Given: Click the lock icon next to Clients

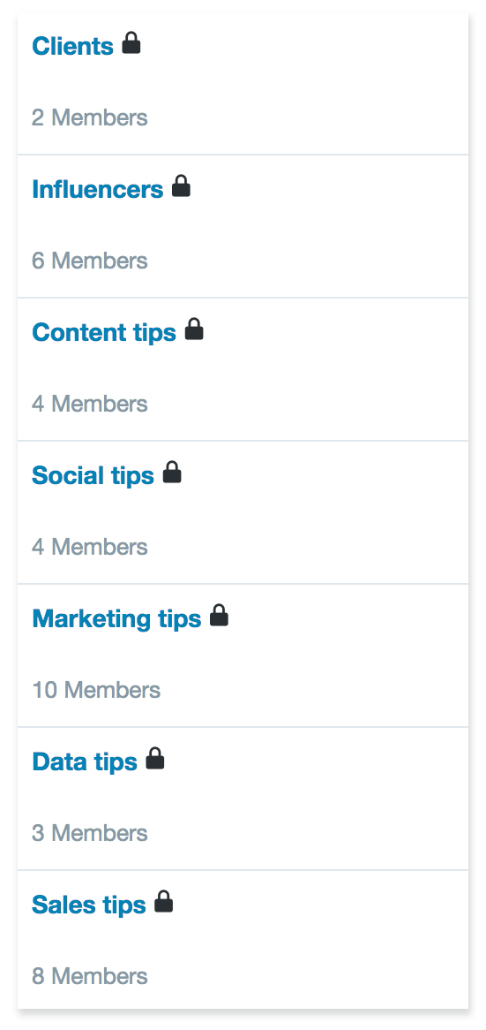Looking at the screenshot, I should 131,43.
